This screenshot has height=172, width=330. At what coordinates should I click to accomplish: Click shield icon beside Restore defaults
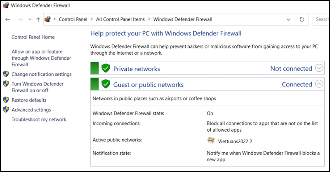[6, 100]
